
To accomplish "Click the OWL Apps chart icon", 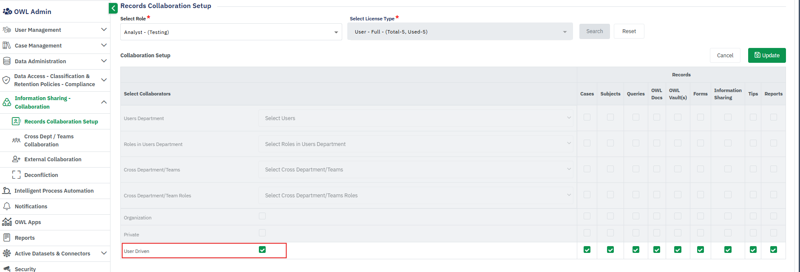I will click(7, 222).
